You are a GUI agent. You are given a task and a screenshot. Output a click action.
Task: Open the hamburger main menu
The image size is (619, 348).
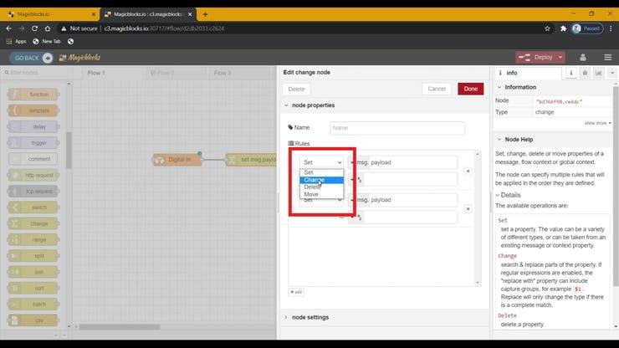click(x=607, y=58)
